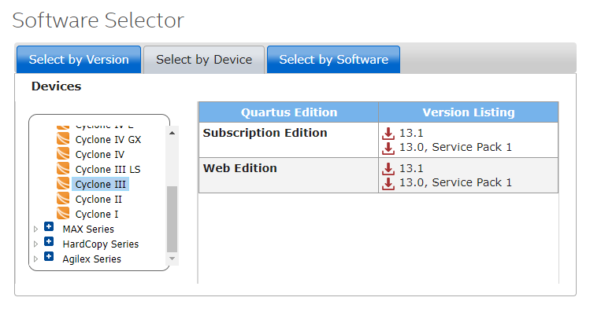Click the Cyclone III device icon
The height and width of the screenshot is (312, 590).
click(63, 184)
